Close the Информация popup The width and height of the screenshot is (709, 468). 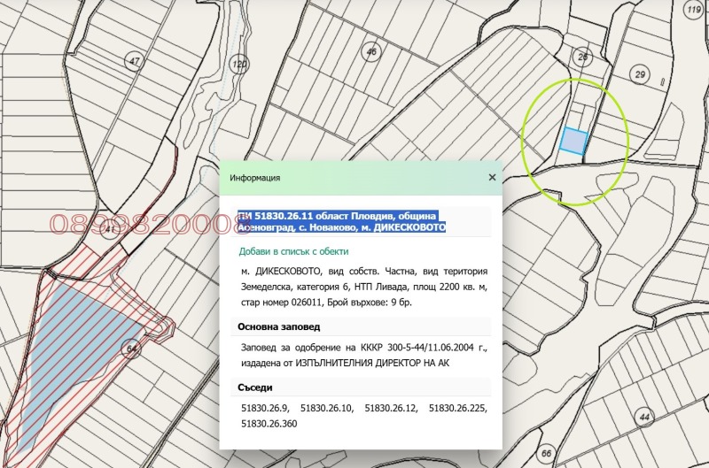coord(492,177)
